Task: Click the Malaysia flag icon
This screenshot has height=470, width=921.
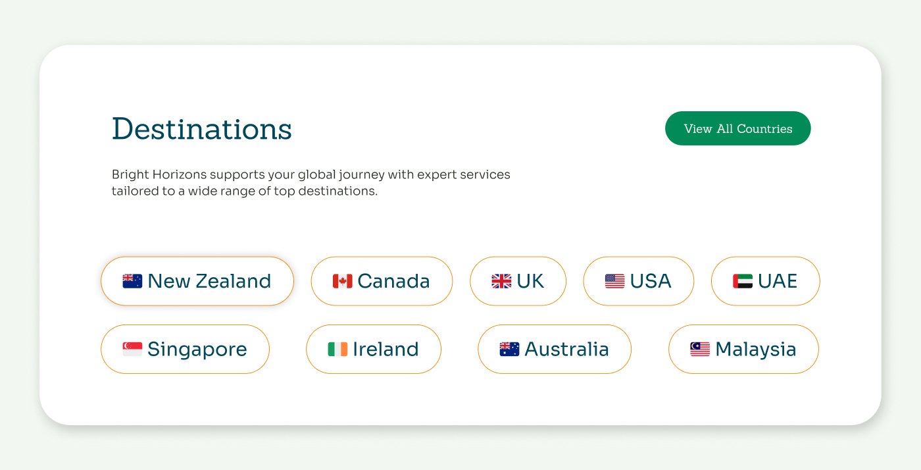Action: 700,349
